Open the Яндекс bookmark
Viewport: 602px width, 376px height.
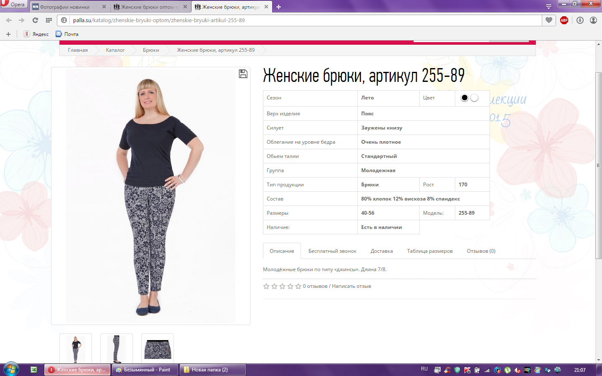tap(36, 34)
